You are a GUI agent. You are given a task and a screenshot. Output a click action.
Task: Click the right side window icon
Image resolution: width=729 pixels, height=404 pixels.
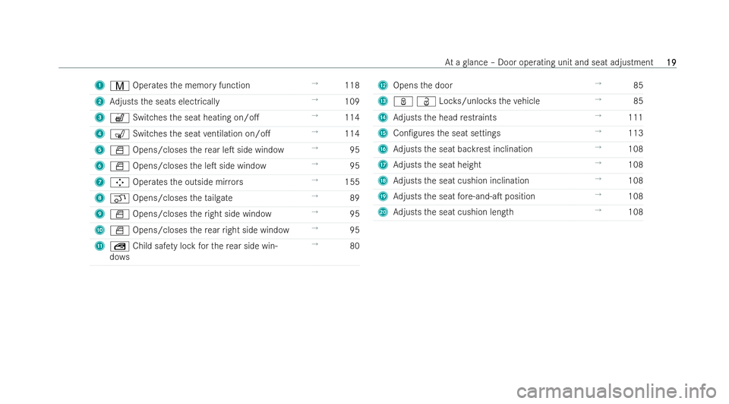[x=119, y=215]
